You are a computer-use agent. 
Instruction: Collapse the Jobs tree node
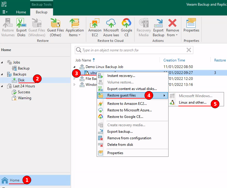click(x=2, y=62)
